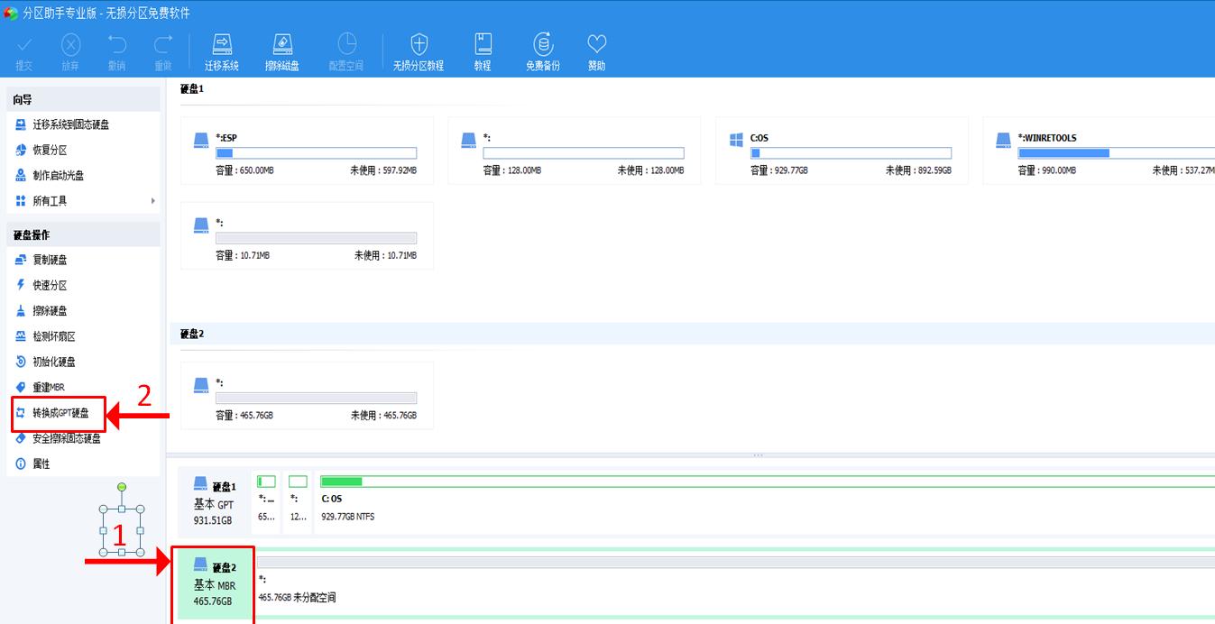Click the 分区助手 app logo in title bar
1215x624 pixels.
(11, 13)
